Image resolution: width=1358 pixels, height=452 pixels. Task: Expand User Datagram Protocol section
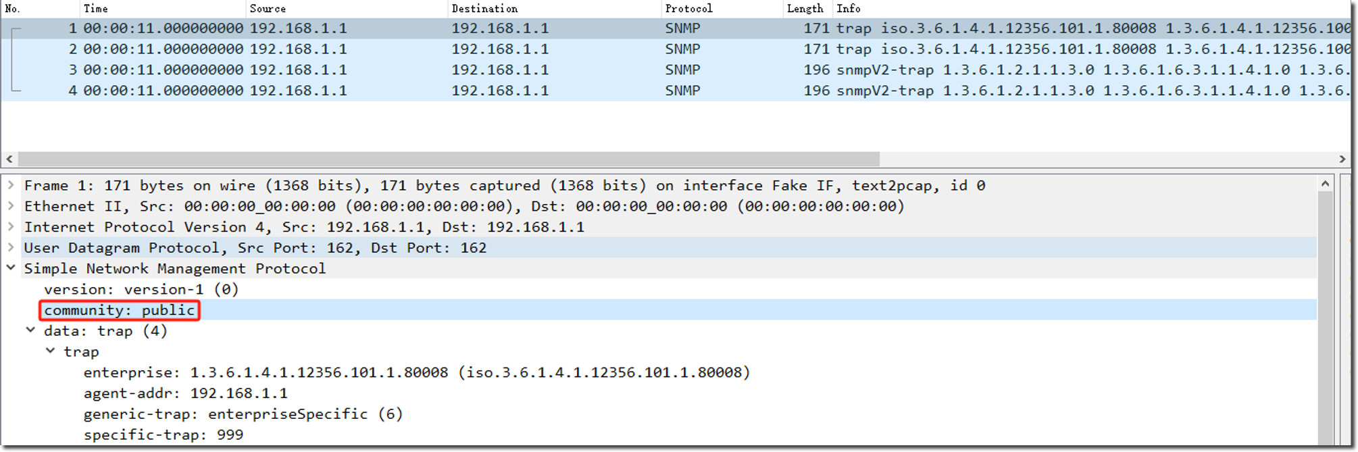click(x=11, y=247)
